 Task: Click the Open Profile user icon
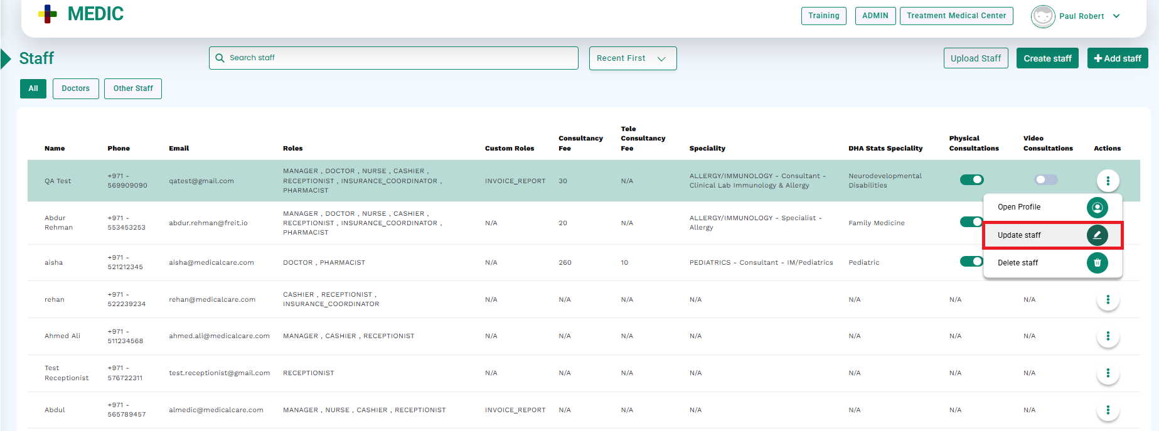1097,207
